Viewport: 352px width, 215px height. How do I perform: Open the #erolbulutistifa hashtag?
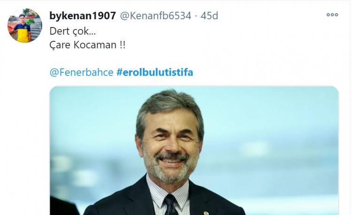155,72
